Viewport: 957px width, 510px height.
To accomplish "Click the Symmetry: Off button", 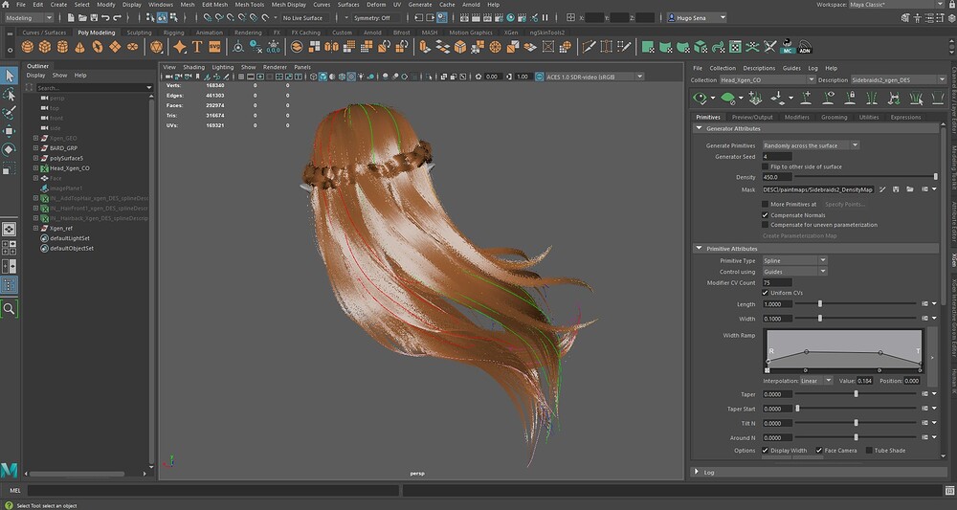I will click(x=371, y=17).
